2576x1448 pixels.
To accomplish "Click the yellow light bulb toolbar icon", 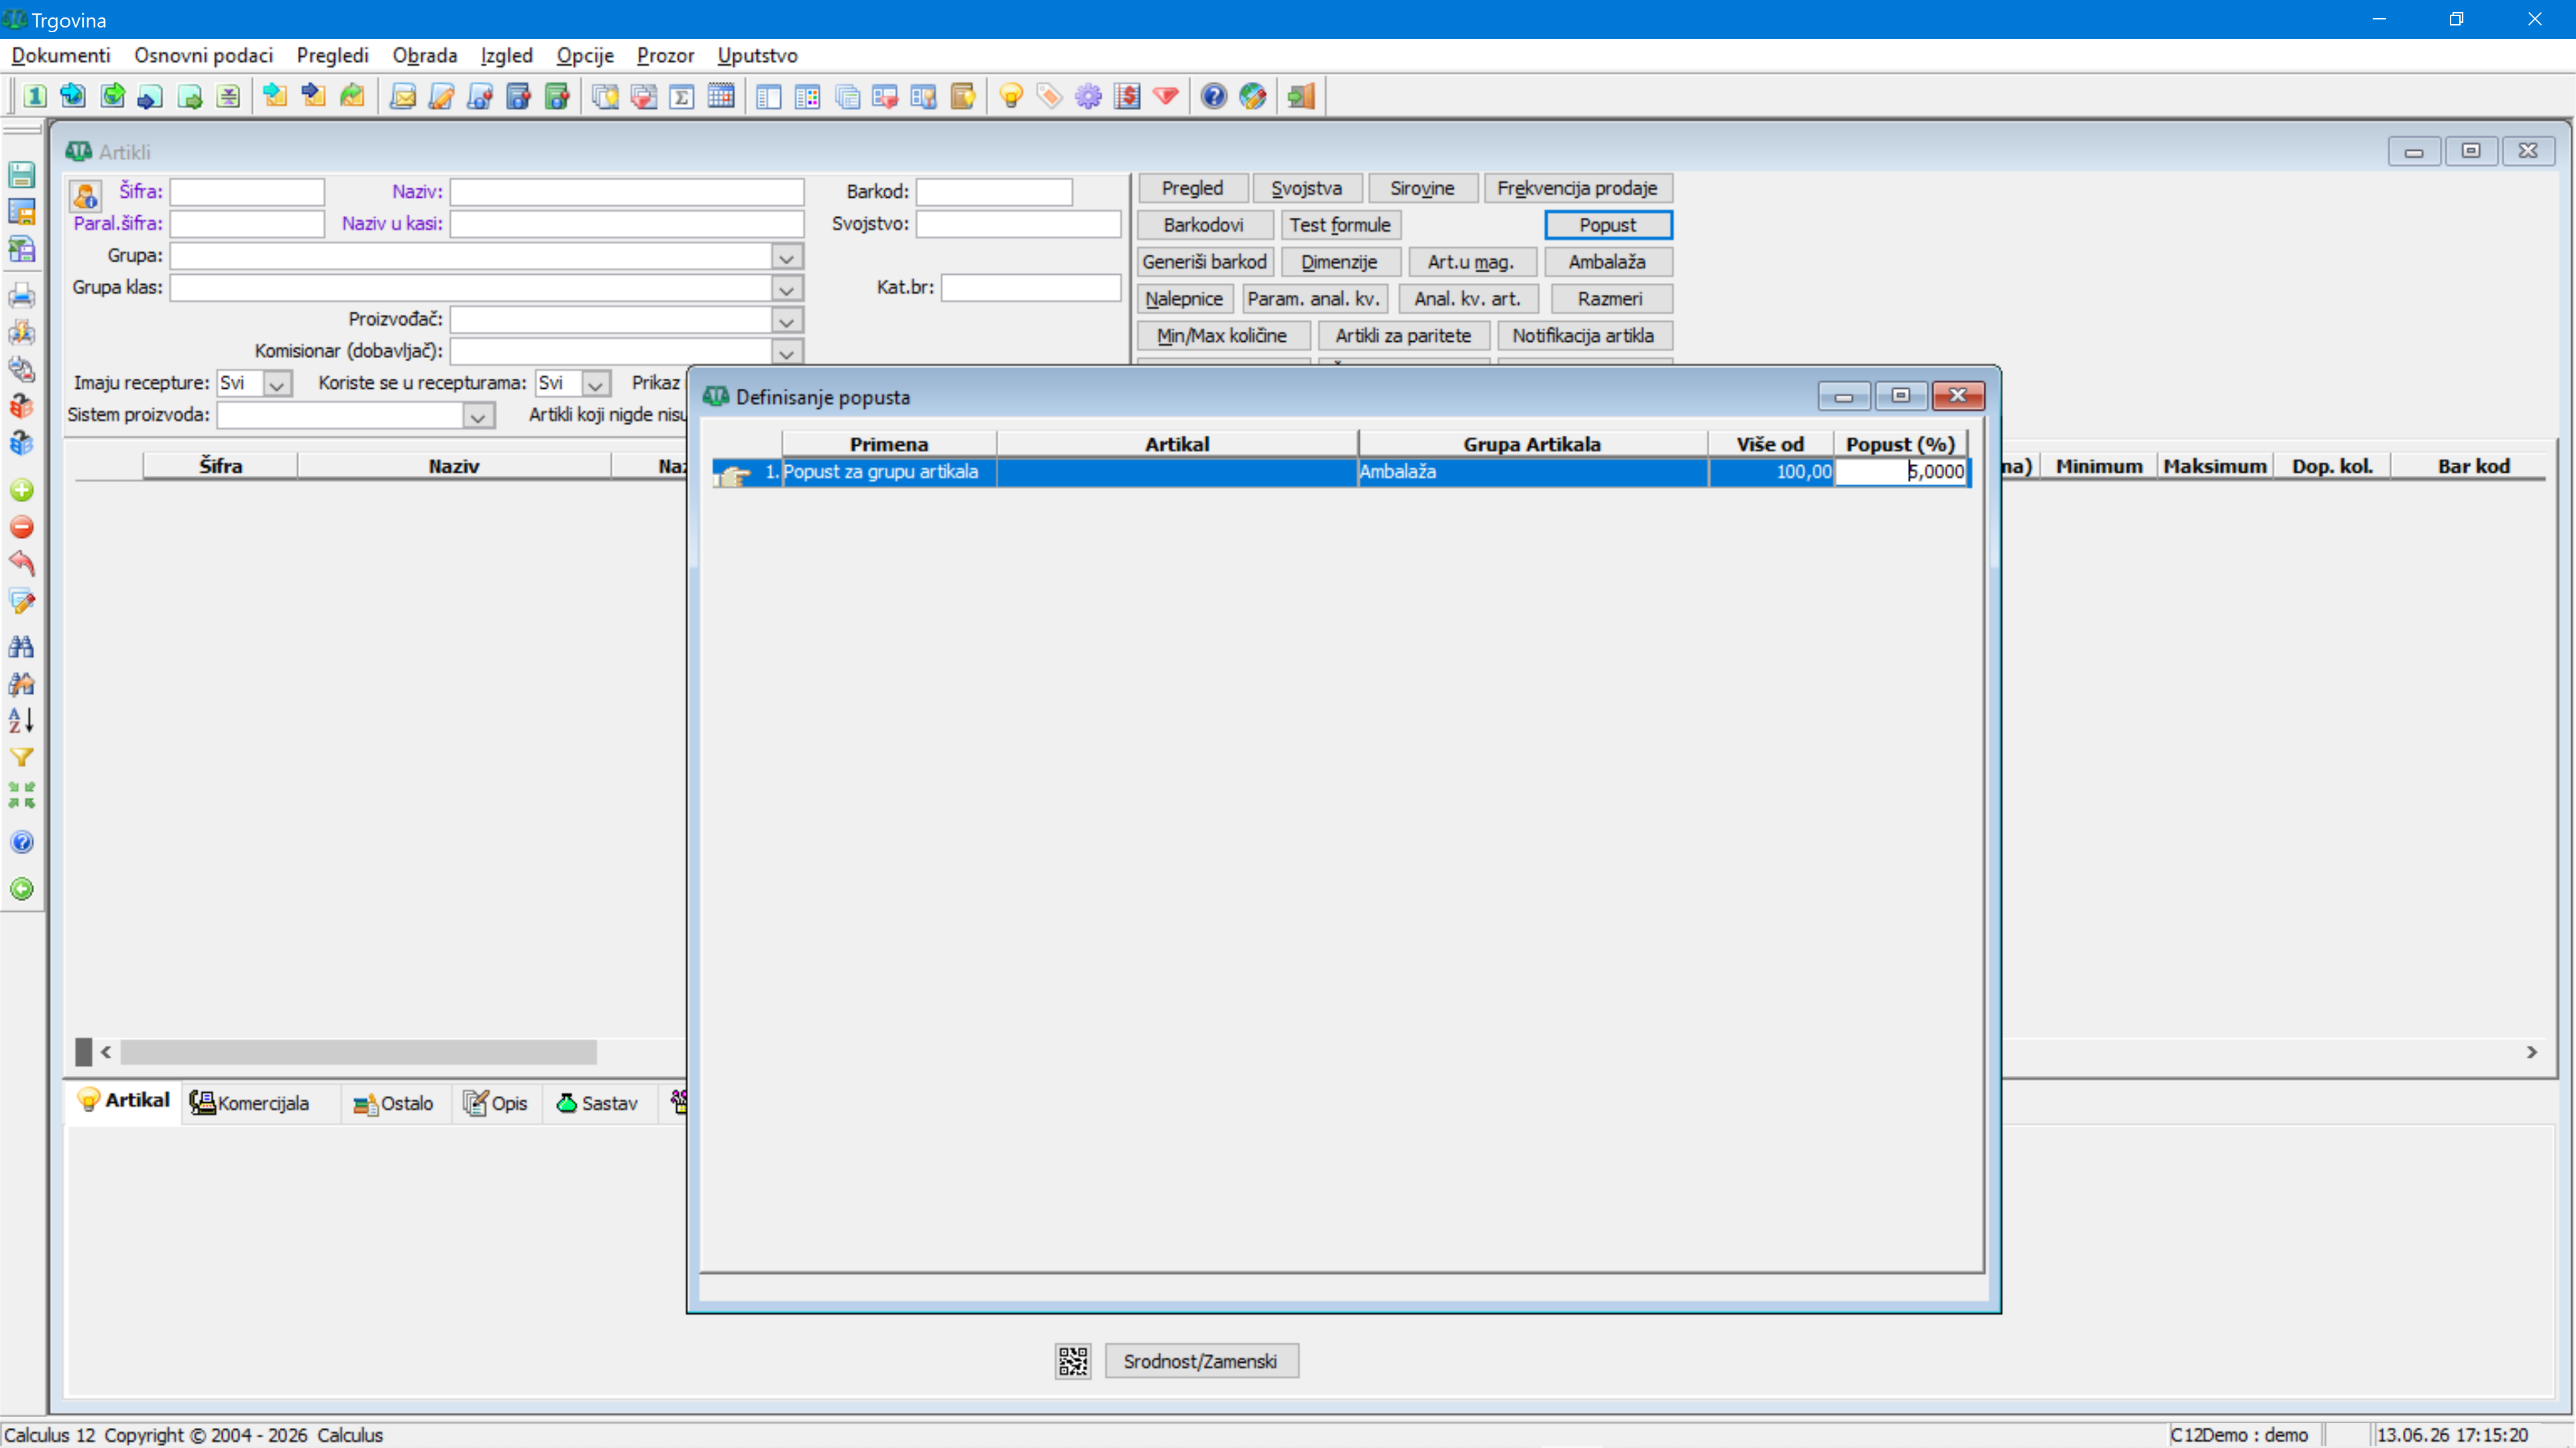I will [1011, 96].
